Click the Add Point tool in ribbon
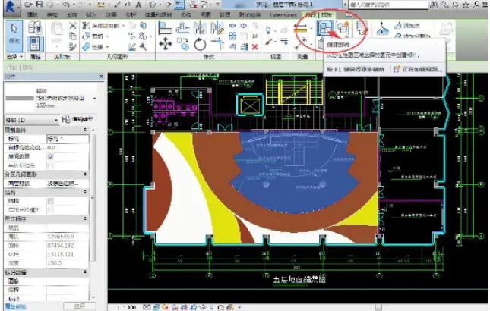 point(406,26)
